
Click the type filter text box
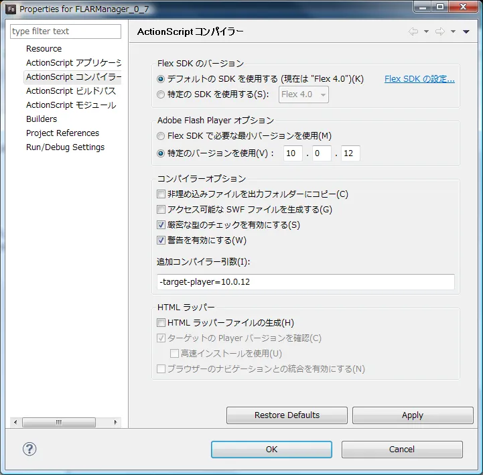[x=66, y=31]
